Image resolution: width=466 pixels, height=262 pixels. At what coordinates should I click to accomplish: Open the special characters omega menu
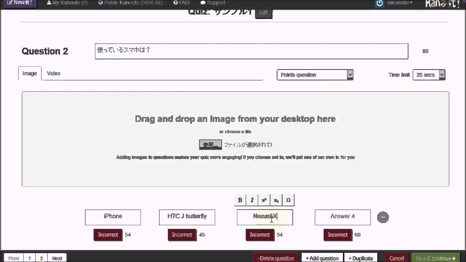[288, 200]
